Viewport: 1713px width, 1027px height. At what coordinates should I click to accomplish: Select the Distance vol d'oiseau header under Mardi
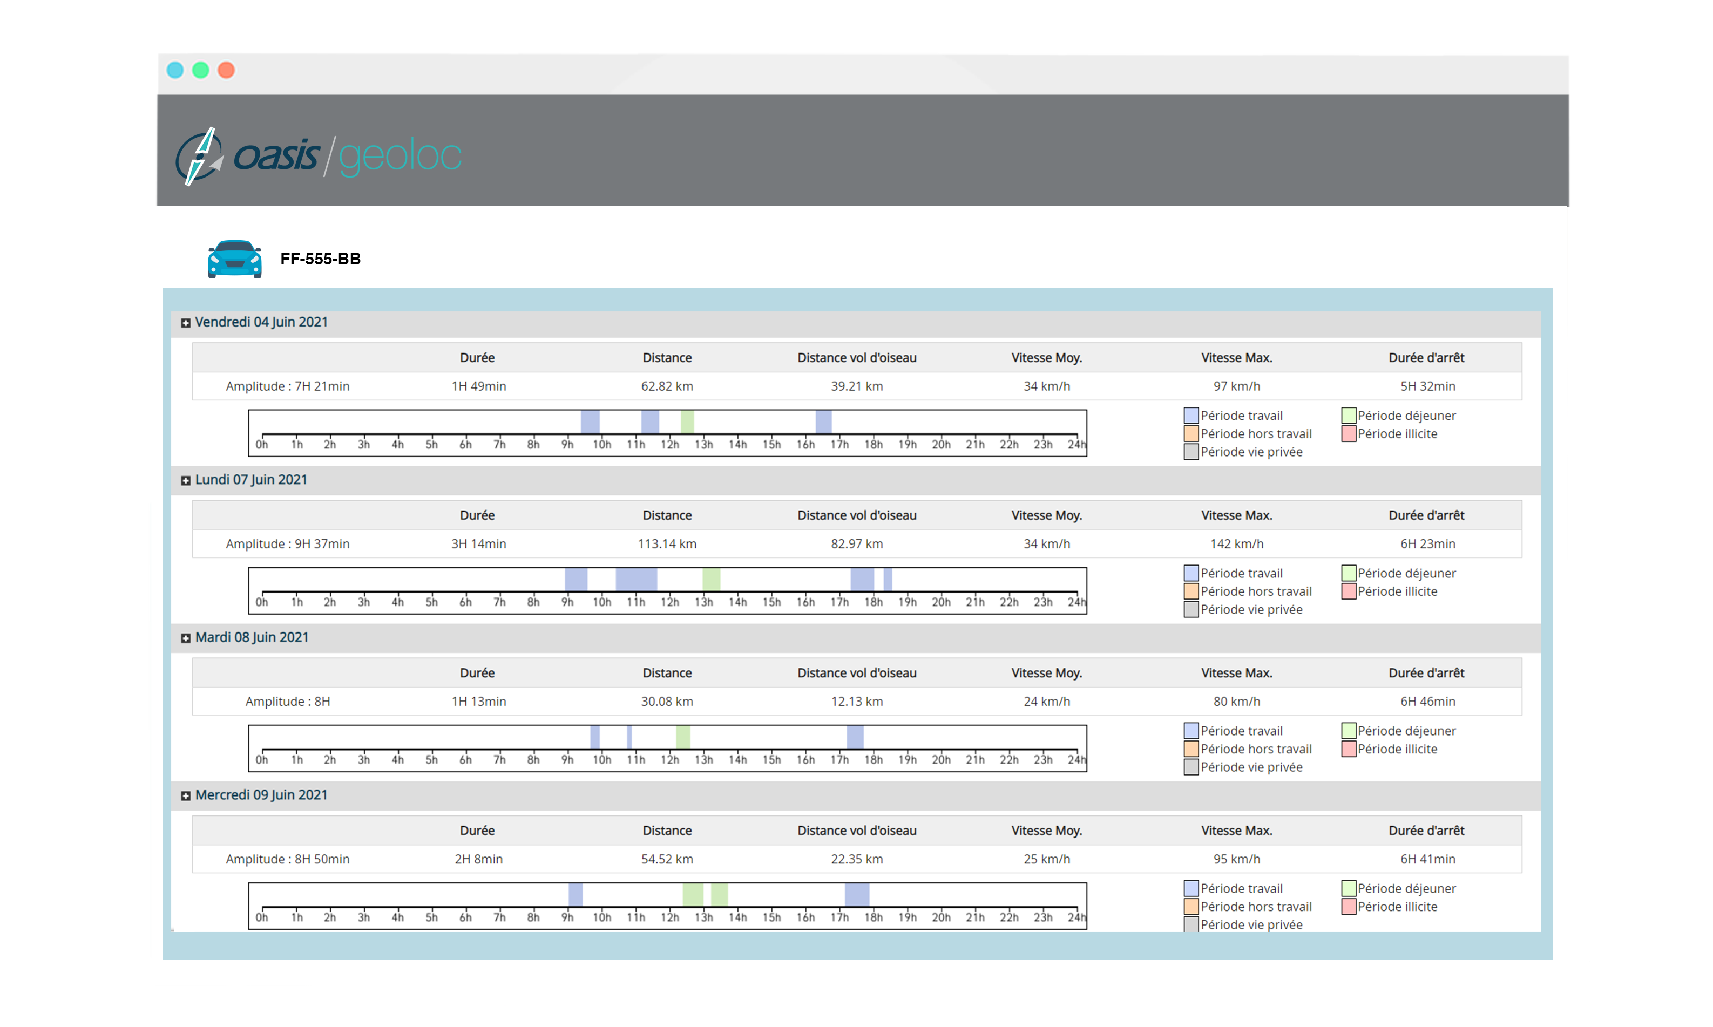point(856,674)
